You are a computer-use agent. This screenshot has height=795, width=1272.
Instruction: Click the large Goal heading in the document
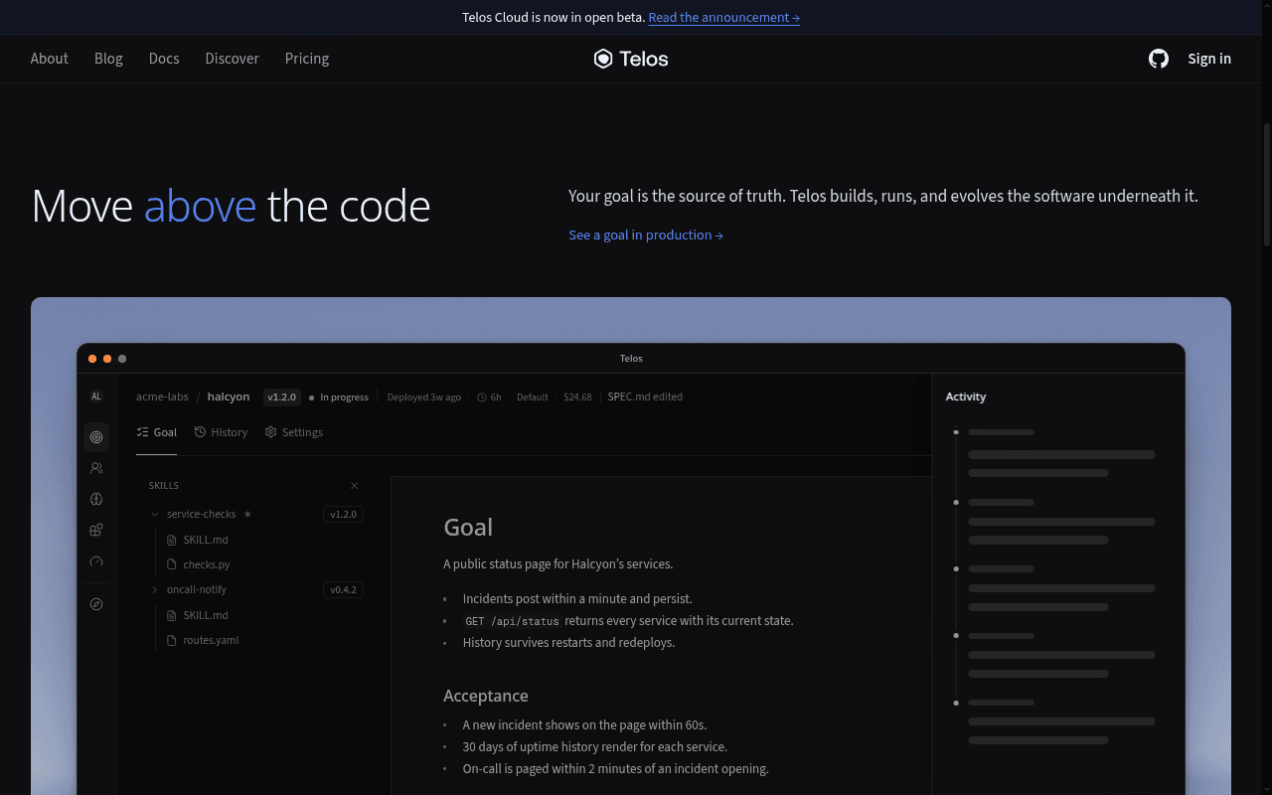(468, 528)
